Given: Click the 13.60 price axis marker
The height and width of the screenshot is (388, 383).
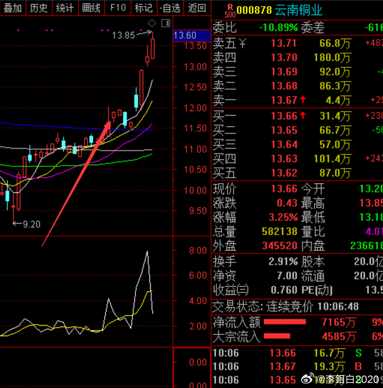Looking at the screenshot, I should coord(185,35).
